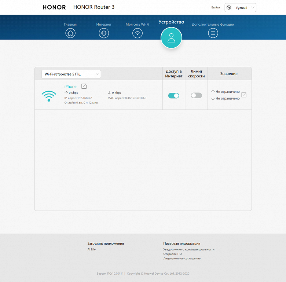
Task: Open the Дополнительные функции menu icon
Action: (x=213, y=33)
